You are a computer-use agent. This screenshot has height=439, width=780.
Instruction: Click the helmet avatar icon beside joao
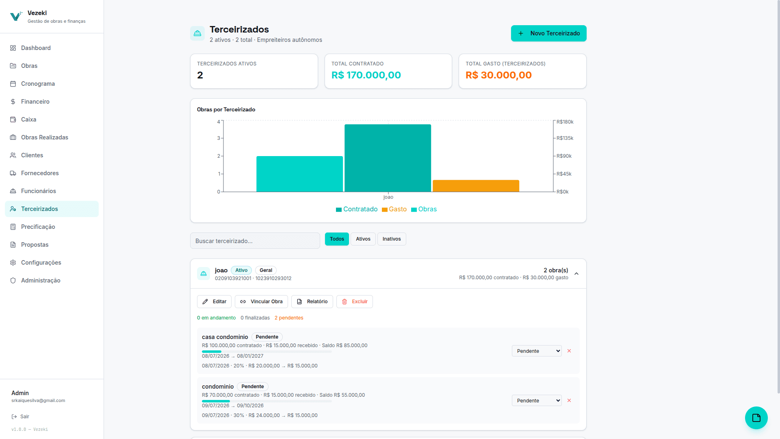pyautogui.click(x=204, y=274)
